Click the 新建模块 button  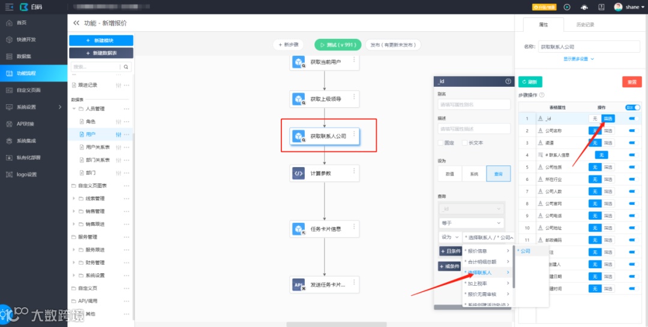coord(101,40)
